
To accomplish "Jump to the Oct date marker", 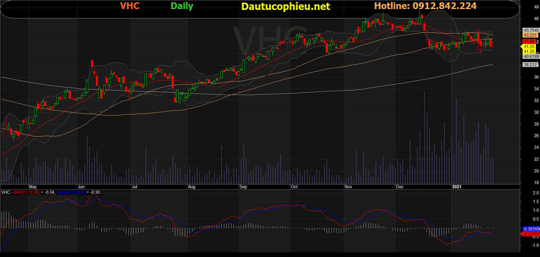I will (294, 187).
